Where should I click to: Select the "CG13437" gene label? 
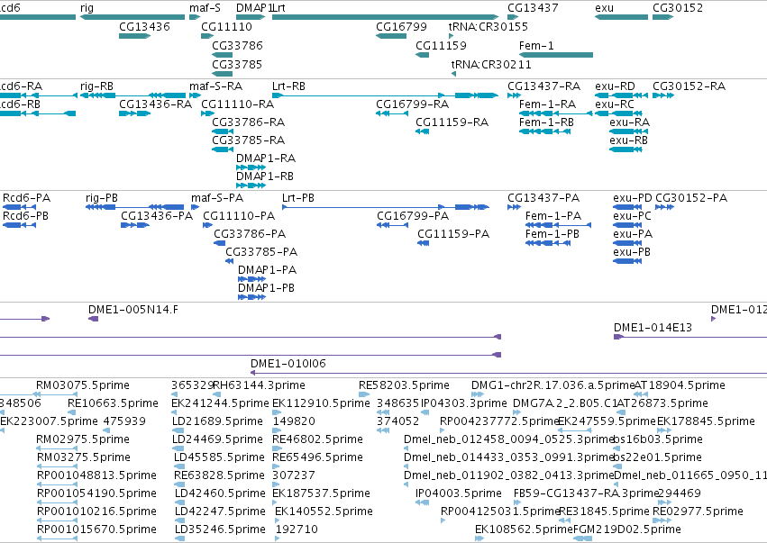point(533,8)
